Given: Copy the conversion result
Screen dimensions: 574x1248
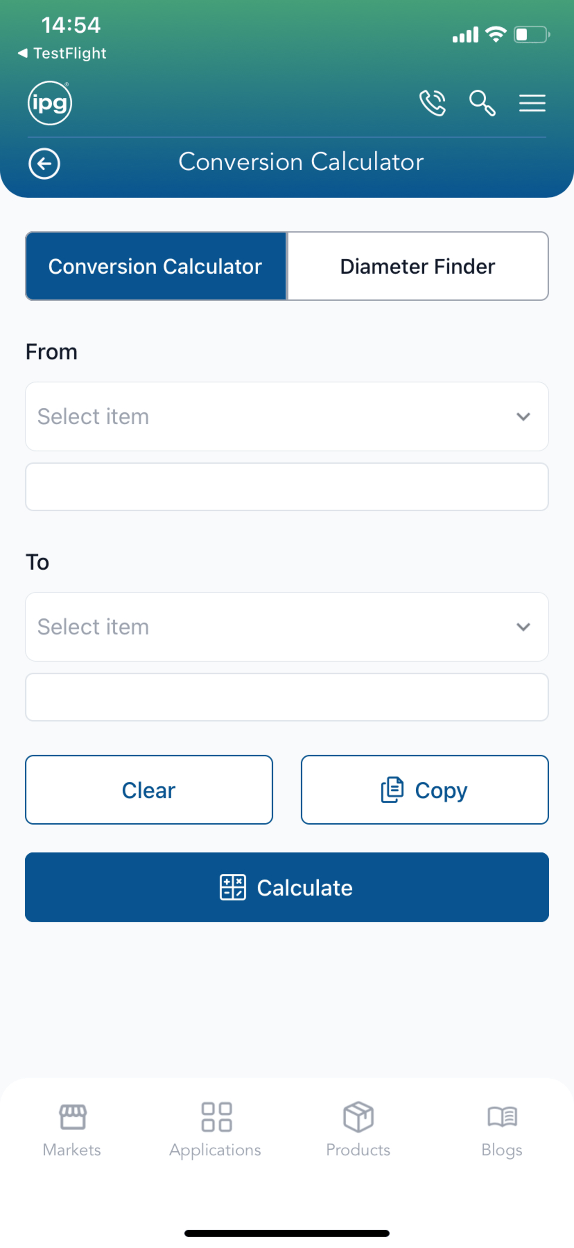Looking at the screenshot, I should point(425,790).
